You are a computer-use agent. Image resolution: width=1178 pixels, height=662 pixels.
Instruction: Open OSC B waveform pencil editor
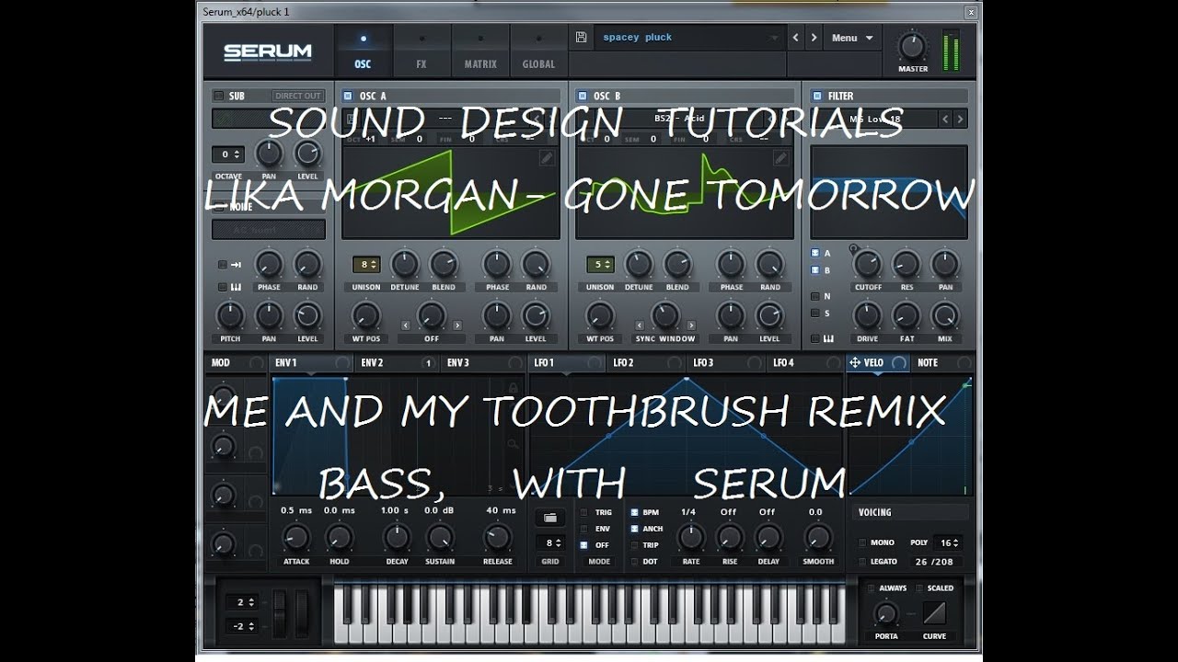coord(780,158)
